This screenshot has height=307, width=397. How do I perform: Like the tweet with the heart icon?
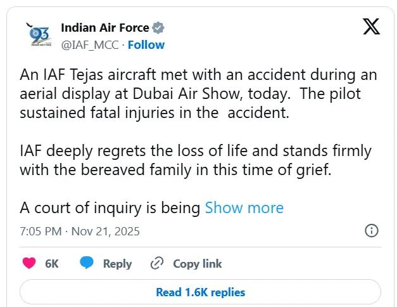click(x=29, y=263)
